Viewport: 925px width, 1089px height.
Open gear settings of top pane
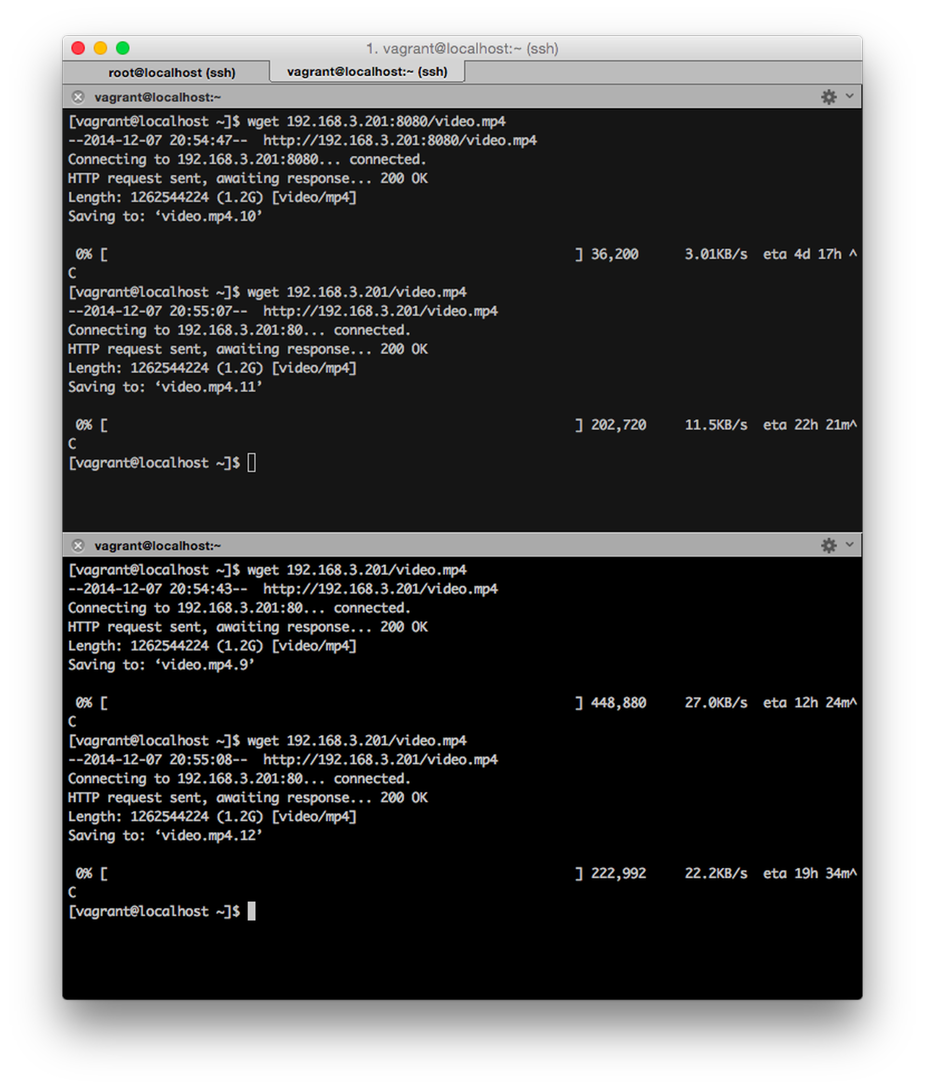tap(829, 97)
